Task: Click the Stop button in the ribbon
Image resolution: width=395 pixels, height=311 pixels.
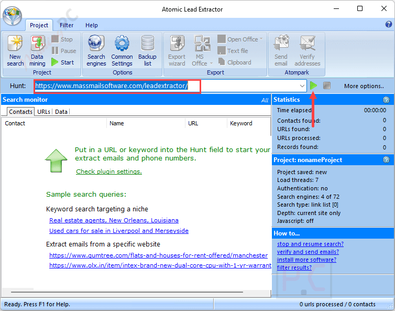Action: click(62, 39)
